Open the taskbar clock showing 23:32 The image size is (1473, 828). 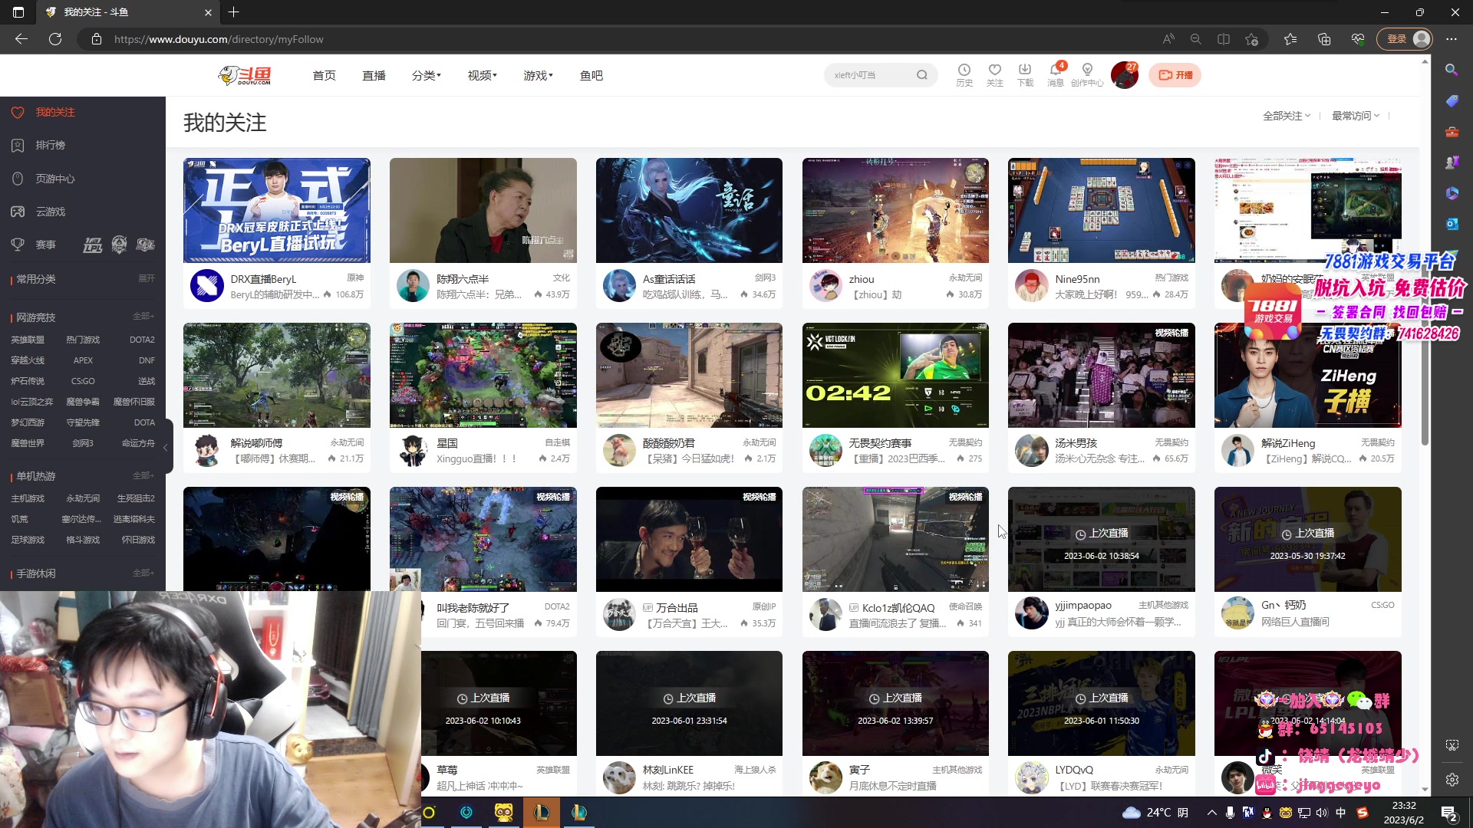point(1404,813)
